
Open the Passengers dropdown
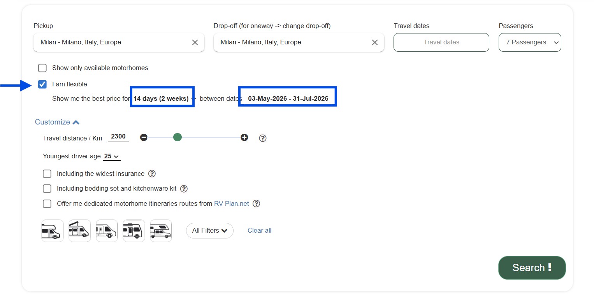coord(529,42)
